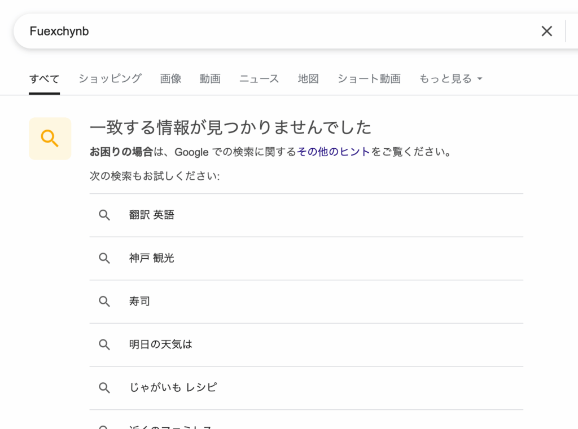Clear the search box with the X icon

pos(546,32)
